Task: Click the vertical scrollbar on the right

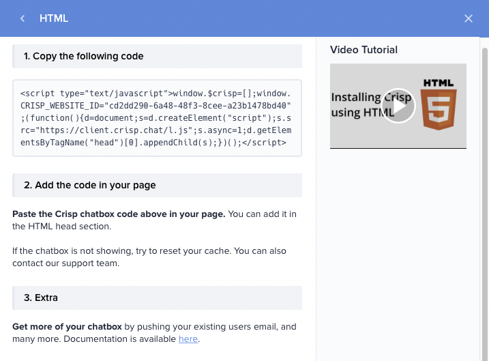Action: coord(485,203)
